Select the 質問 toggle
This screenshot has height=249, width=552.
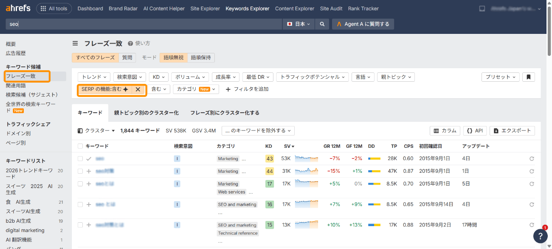point(127,58)
